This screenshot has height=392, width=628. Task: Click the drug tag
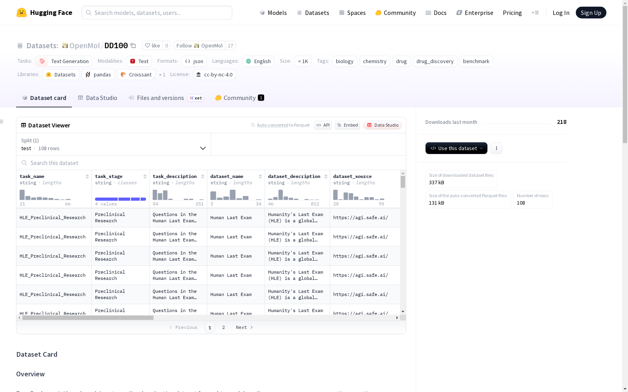402,61
